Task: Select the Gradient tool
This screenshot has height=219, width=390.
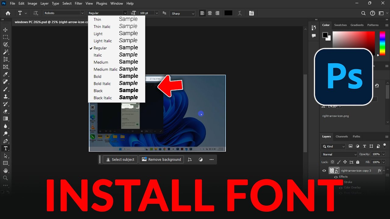Action: coord(5,119)
